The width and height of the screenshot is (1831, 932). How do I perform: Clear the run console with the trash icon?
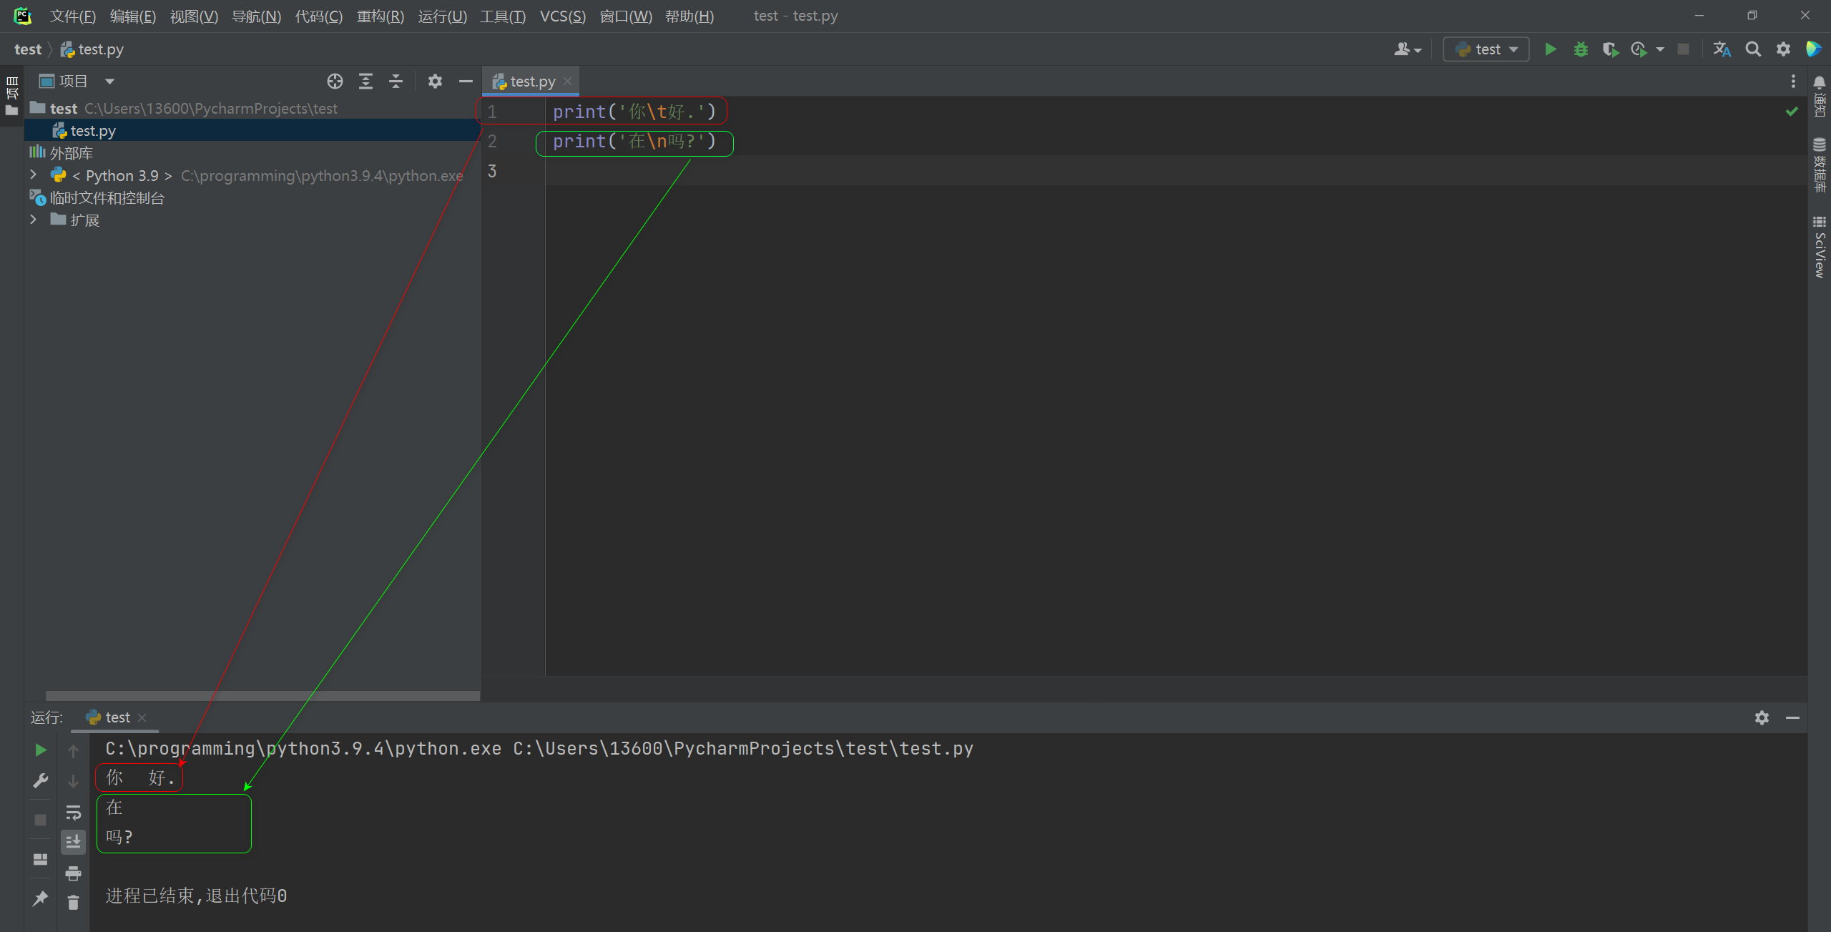[73, 903]
